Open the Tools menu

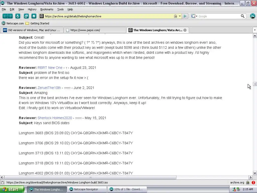pos(60,9)
